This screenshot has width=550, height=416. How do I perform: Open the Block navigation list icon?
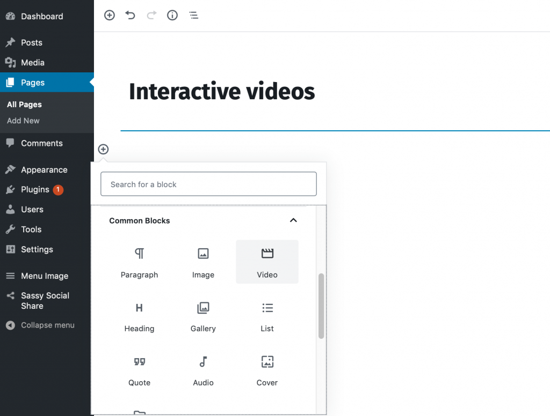[193, 15]
